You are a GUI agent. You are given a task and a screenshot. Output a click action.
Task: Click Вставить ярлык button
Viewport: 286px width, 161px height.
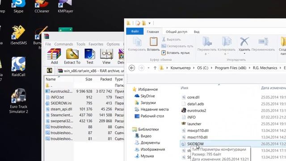tap(176, 53)
